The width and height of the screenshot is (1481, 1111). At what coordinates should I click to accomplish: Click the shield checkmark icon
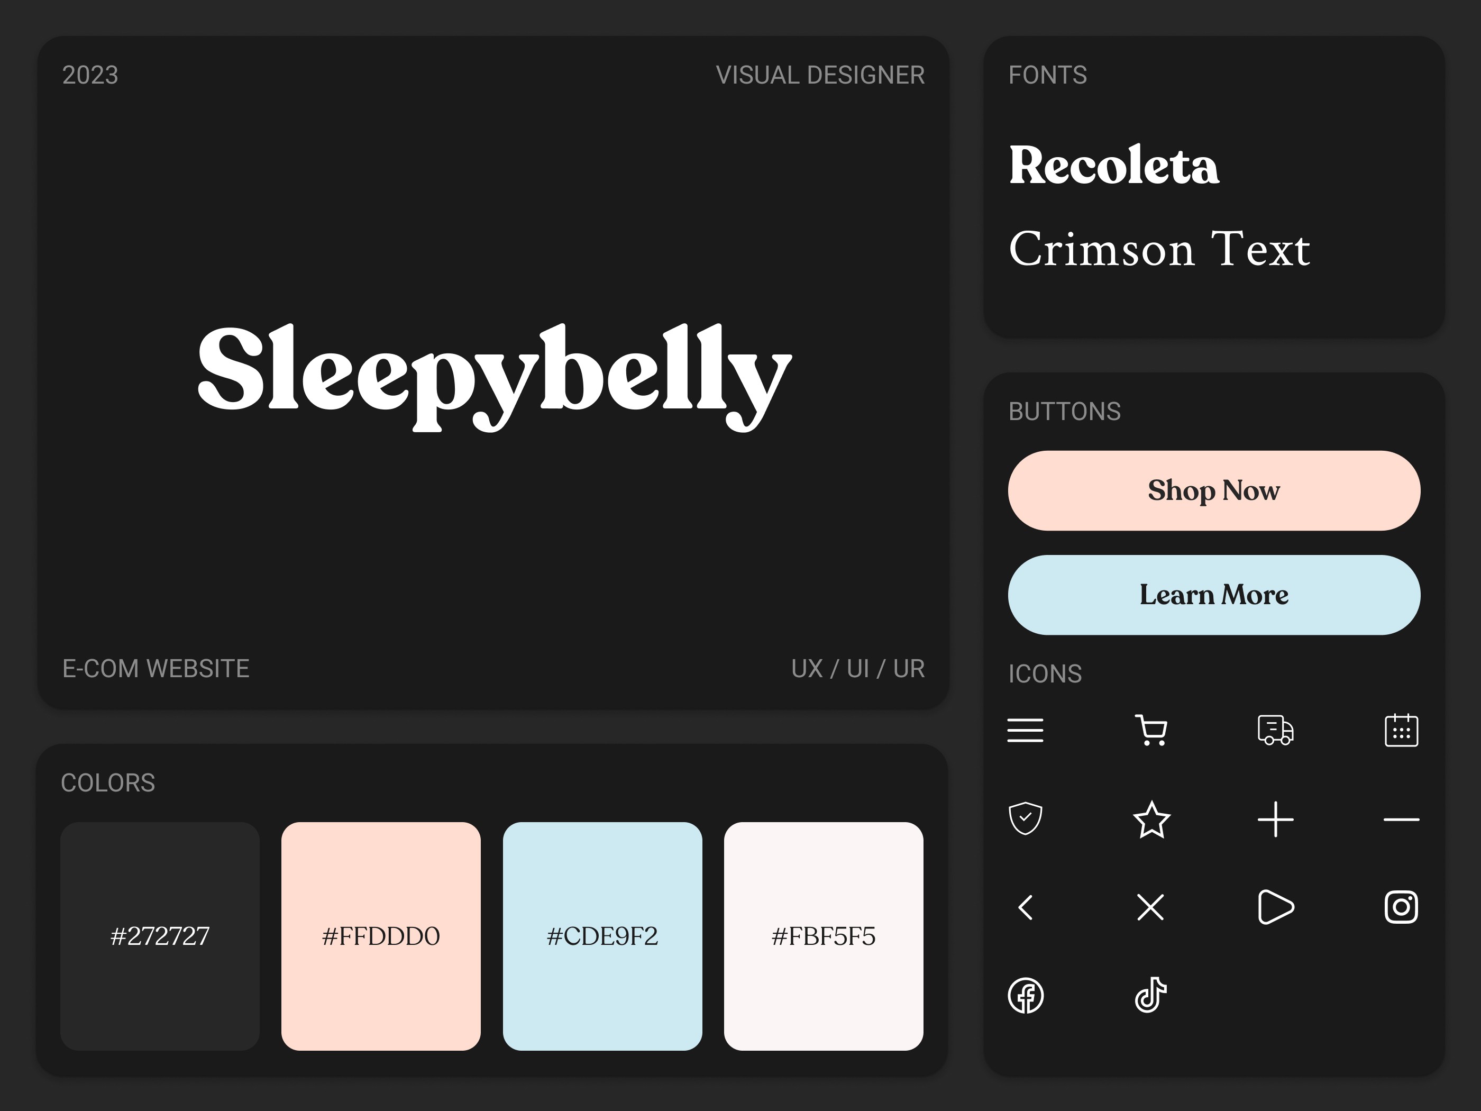tap(1025, 818)
